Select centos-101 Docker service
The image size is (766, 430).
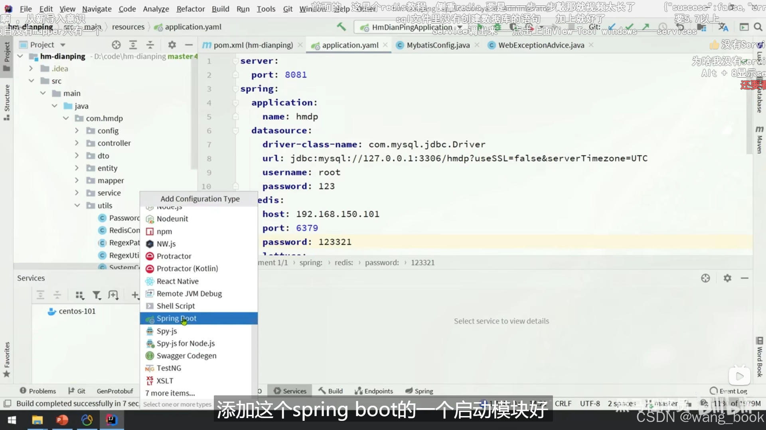[x=77, y=311]
